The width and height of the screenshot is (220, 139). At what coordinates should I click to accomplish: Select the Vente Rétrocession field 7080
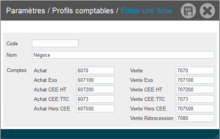pos(195,118)
